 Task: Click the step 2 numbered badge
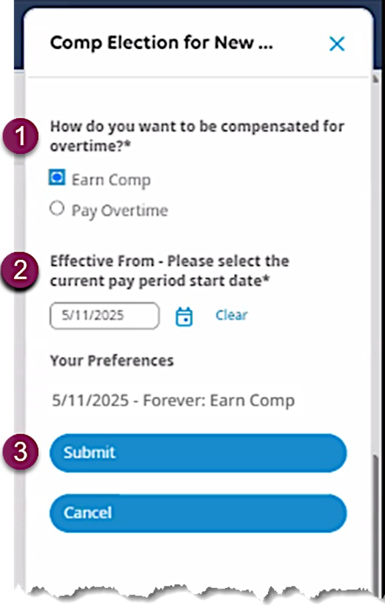tap(21, 270)
